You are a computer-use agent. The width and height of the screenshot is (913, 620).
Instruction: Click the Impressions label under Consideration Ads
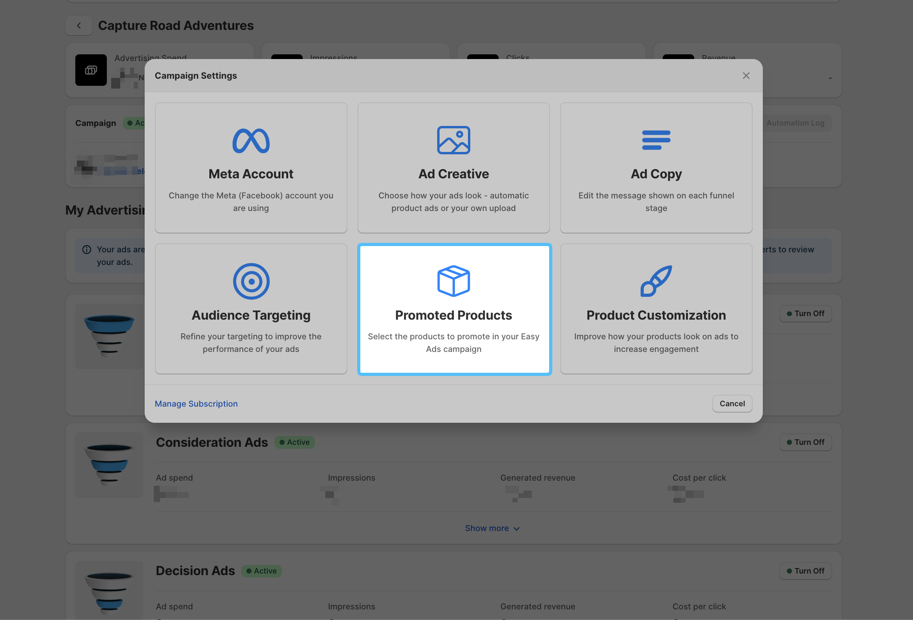click(x=352, y=478)
